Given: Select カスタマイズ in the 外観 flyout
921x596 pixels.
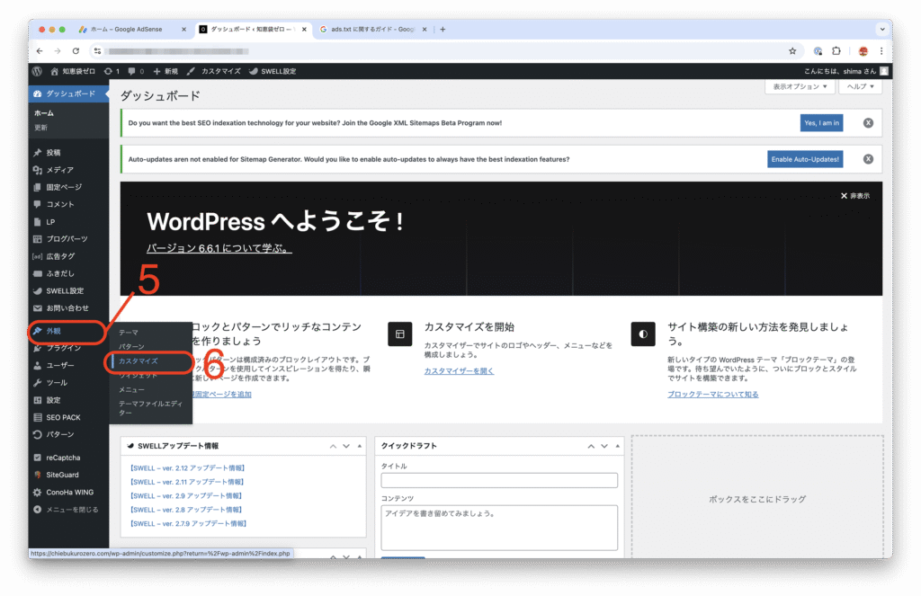Looking at the screenshot, I should point(138,361).
